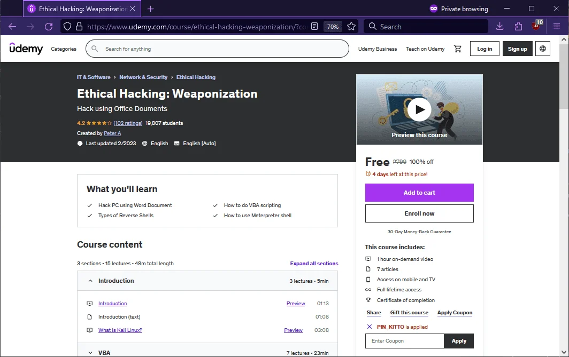Go to Network & Security breadcrumb
569x357 pixels.
143,77
